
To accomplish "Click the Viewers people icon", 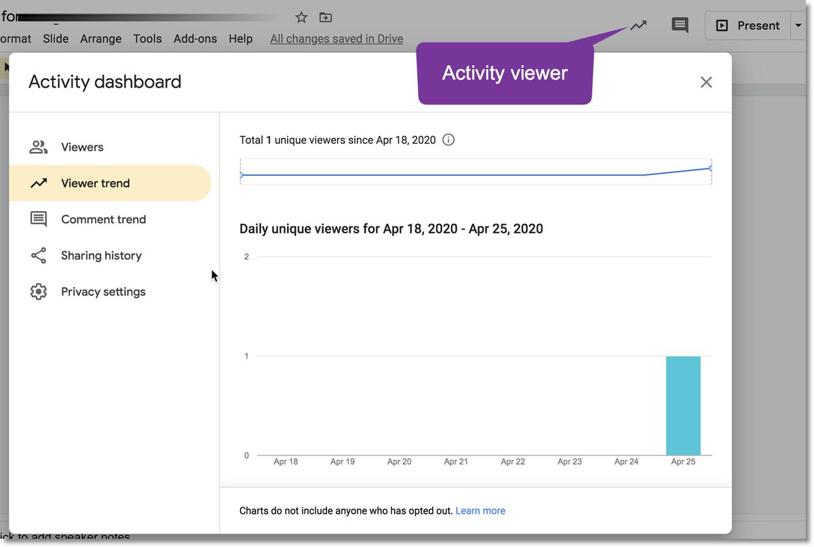I will tap(39, 147).
